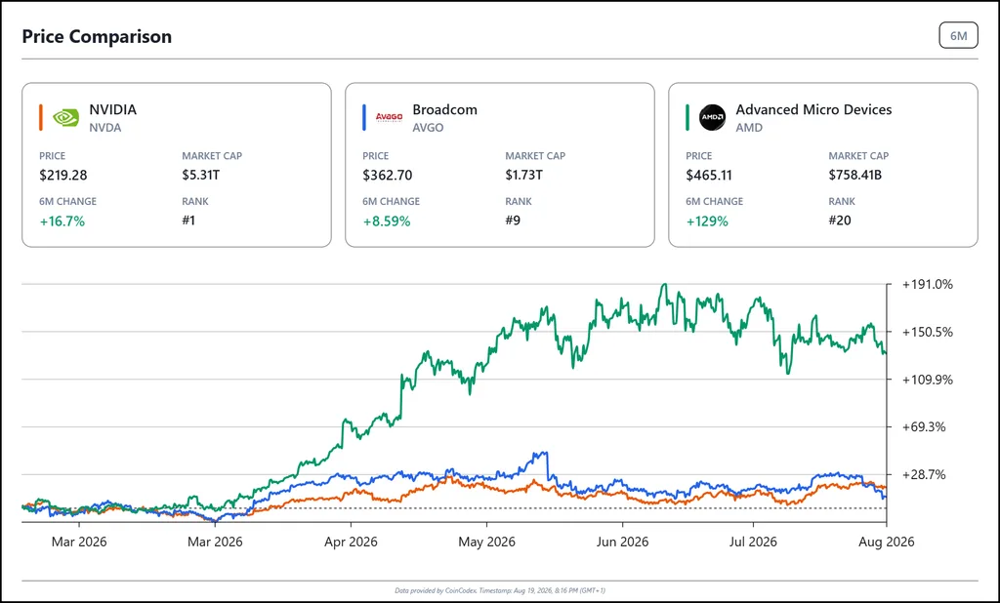Click NVIDIA price $219.28

click(x=63, y=175)
